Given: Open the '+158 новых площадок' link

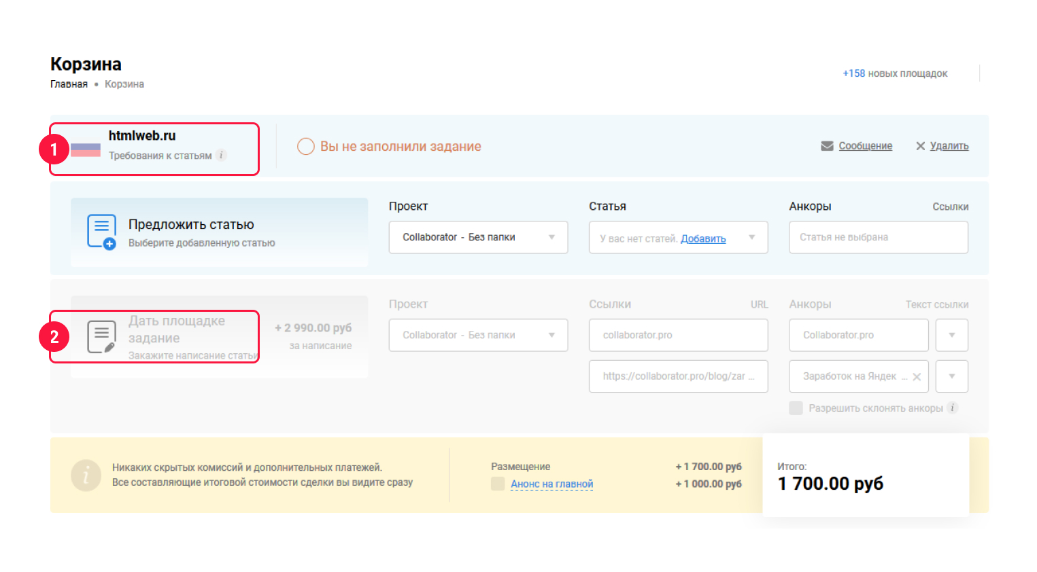Looking at the screenshot, I should (x=895, y=73).
